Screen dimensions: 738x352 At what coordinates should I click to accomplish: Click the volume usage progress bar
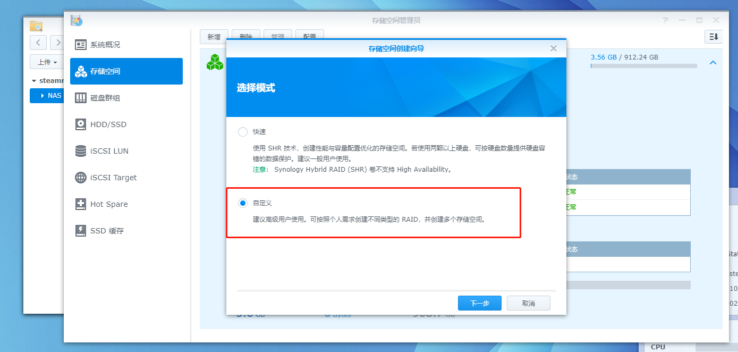(x=643, y=66)
